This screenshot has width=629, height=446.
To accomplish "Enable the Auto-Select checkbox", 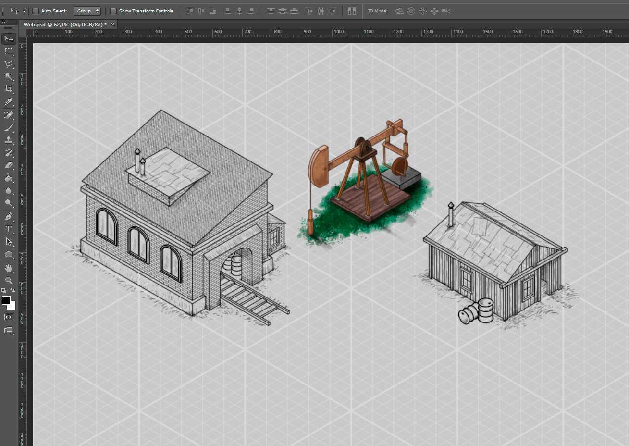I will pos(36,11).
